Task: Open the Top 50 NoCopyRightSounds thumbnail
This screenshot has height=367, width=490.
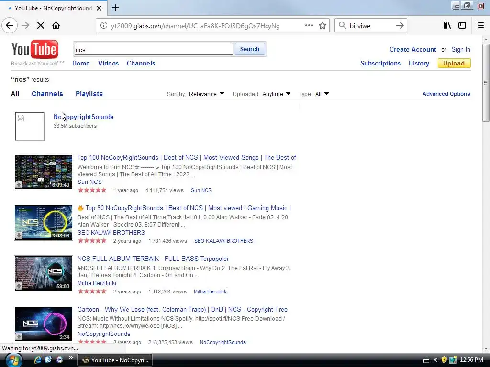Action: click(44, 223)
